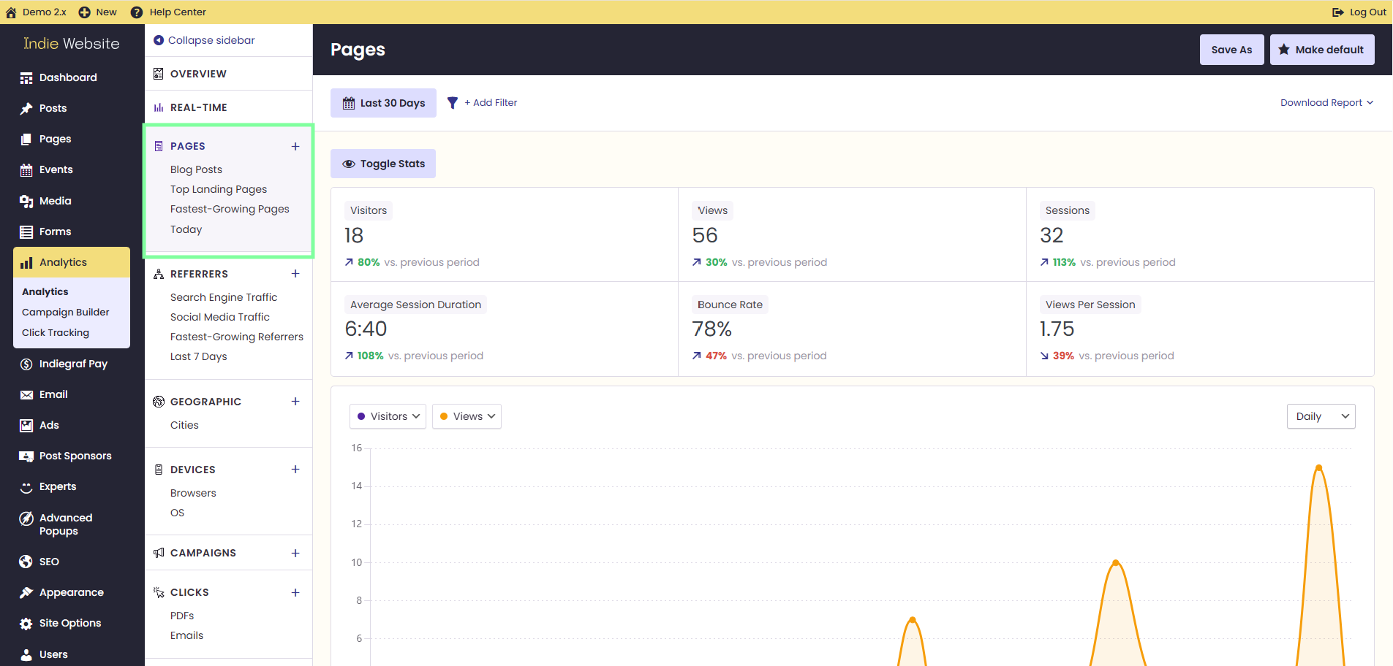Click the Geographic globe icon
1393x666 pixels.
[159, 402]
